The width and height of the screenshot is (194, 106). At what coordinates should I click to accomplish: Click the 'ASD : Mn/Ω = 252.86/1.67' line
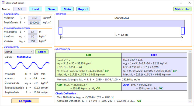tap(72, 85)
